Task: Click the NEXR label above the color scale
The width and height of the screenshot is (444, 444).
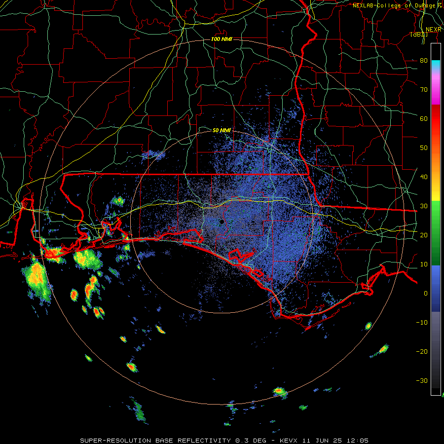Action: [434, 30]
